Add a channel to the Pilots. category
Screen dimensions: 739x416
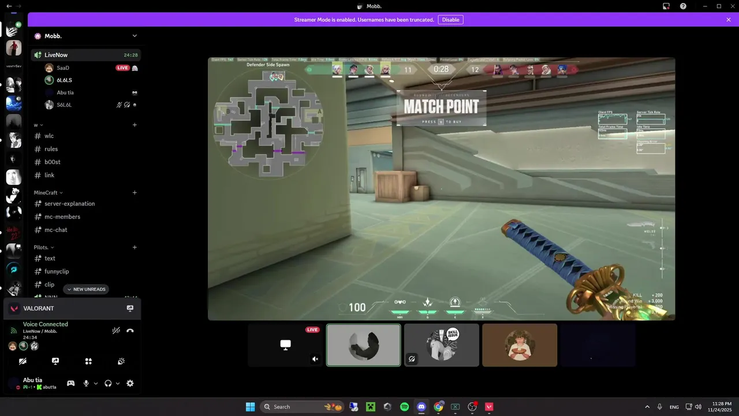coord(135,247)
